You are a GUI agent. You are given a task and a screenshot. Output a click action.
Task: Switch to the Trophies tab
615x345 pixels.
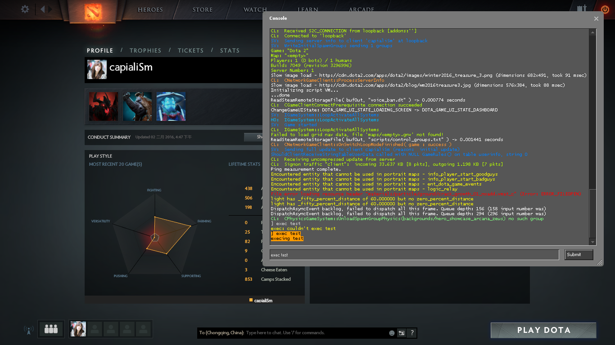click(x=145, y=51)
